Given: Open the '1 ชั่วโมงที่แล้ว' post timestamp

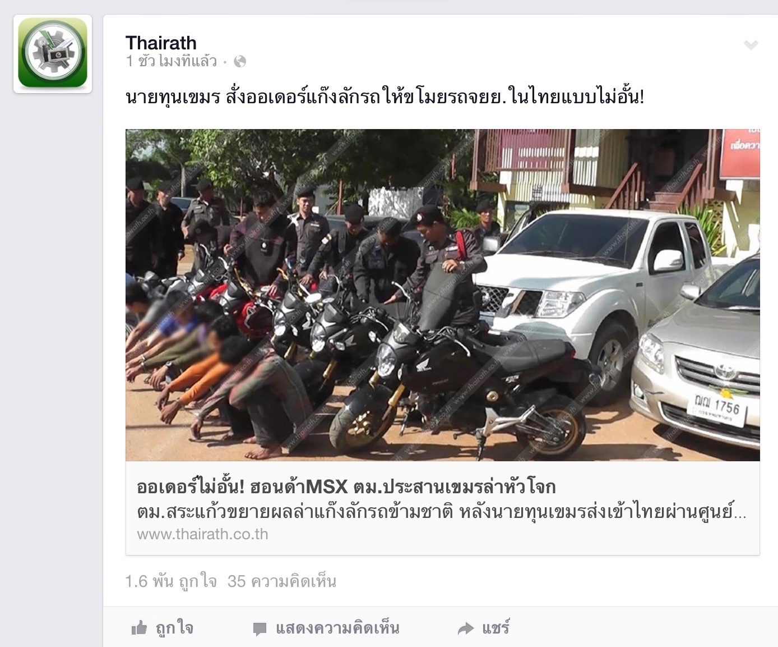Looking at the screenshot, I should click(172, 61).
